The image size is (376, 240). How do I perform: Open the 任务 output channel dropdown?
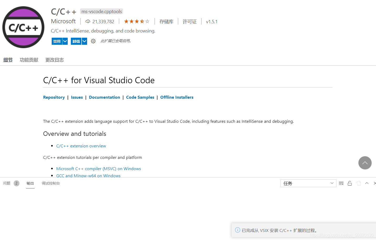click(308, 183)
